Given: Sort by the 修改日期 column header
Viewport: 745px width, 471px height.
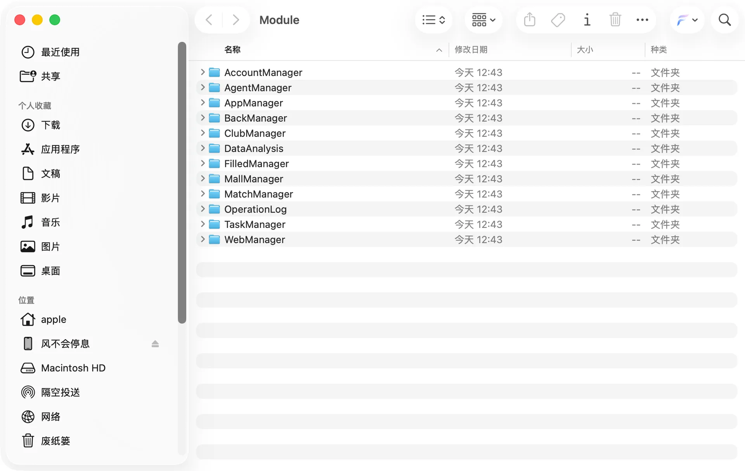Looking at the screenshot, I should [471, 50].
